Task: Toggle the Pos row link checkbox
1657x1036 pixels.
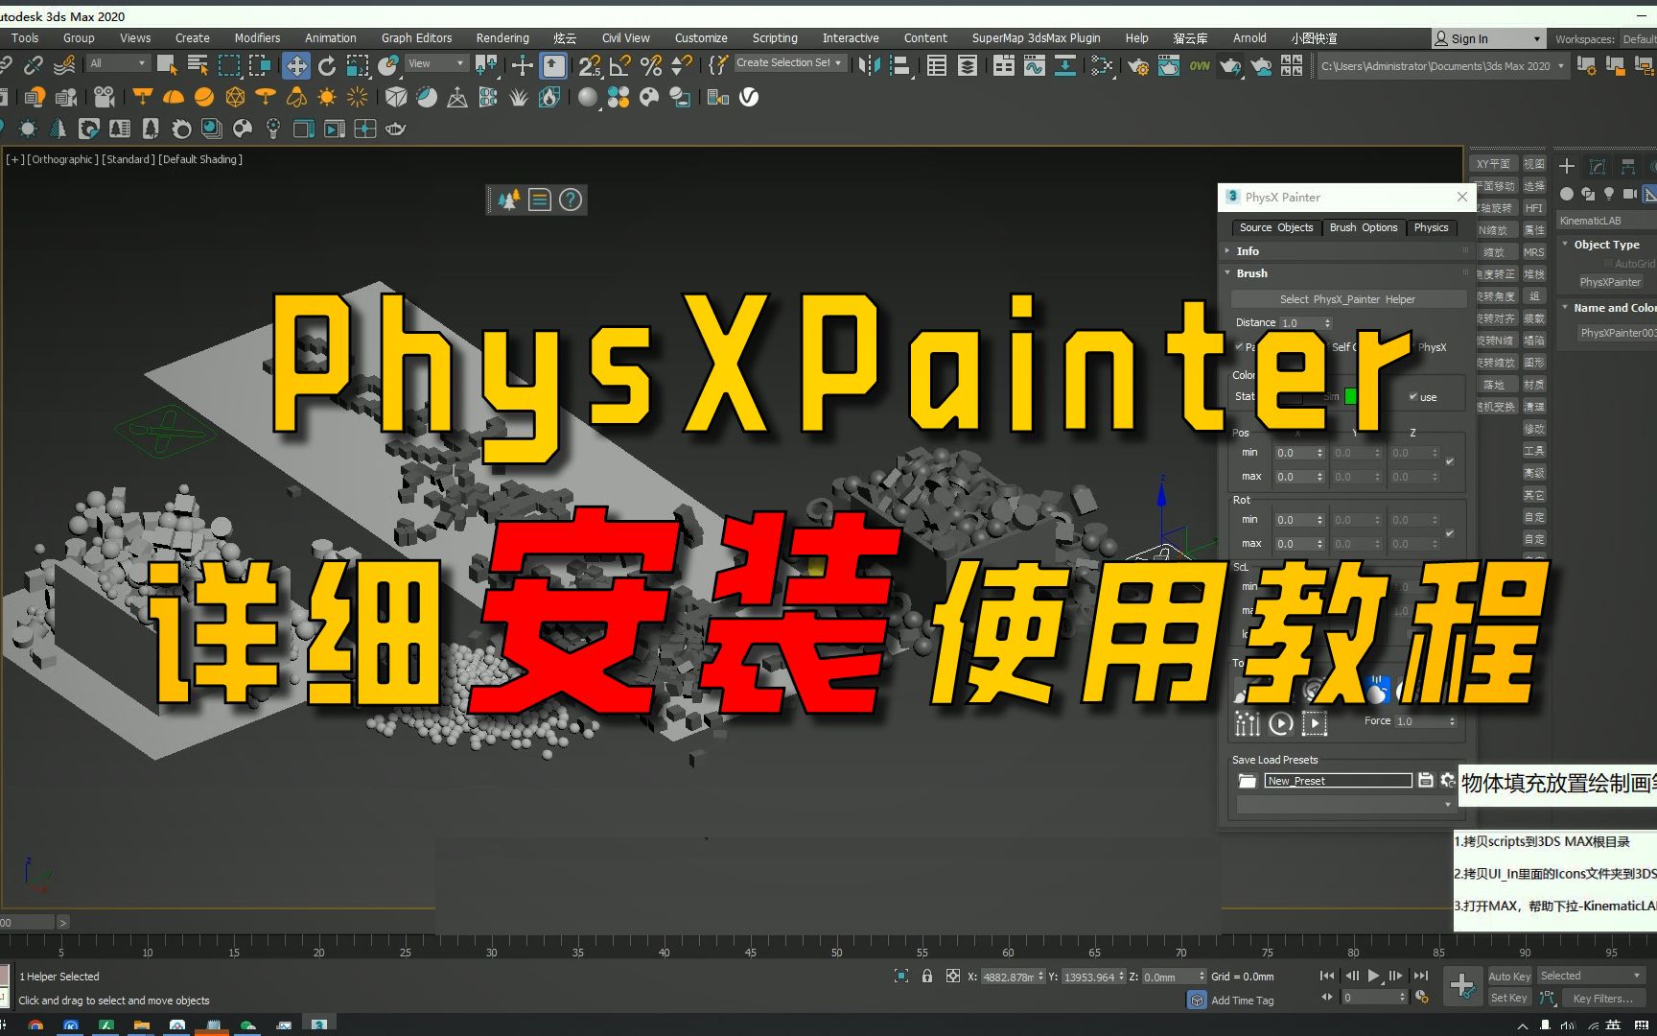Action: pos(1450,462)
